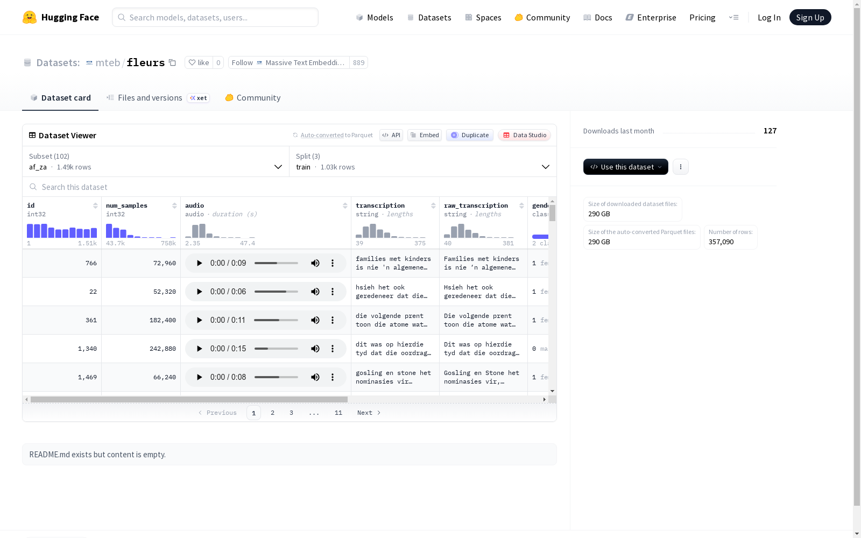Mute the audio in row 22
The height and width of the screenshot is (538, 861).
(315, 292)
